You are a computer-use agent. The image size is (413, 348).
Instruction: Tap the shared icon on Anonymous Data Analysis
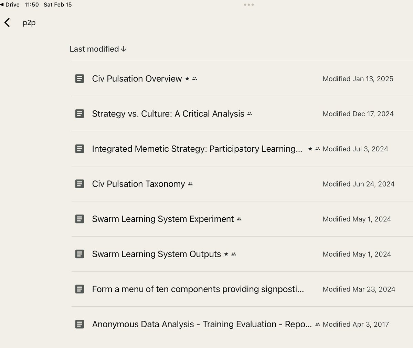[x=318, y=324]
